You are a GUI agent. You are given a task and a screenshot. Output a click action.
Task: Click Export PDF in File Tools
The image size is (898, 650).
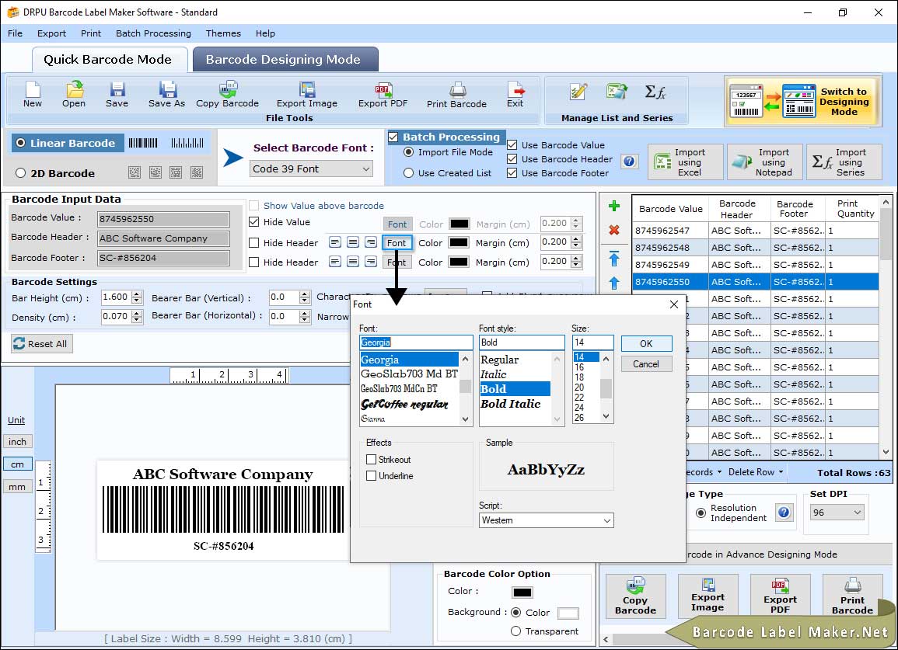pos(383,95)
